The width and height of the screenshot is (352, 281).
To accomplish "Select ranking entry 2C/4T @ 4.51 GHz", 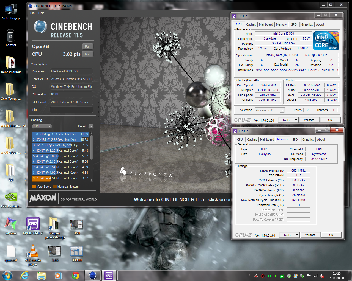I will 61,178.
